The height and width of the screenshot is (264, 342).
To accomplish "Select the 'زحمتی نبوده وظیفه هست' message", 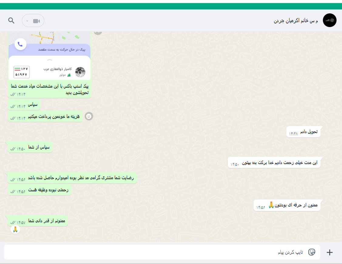I will [40, 190].
